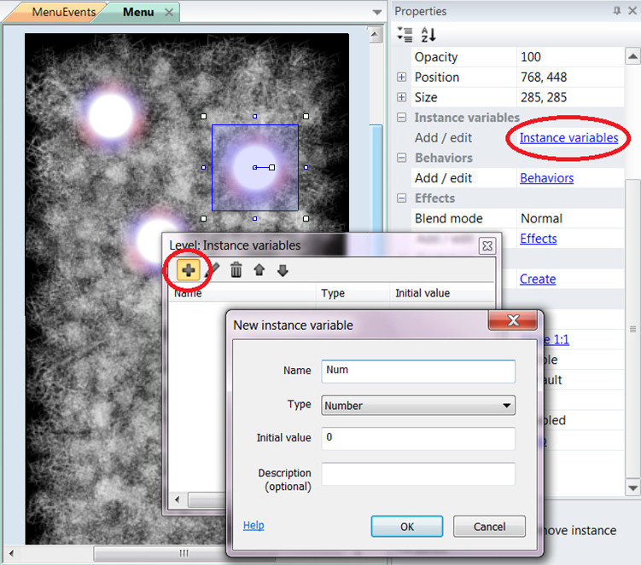Expand the Size property

tap(402, 97)
